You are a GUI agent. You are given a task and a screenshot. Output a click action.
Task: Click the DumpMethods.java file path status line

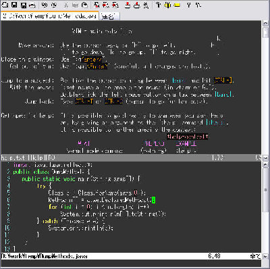(x=131, y=256)
